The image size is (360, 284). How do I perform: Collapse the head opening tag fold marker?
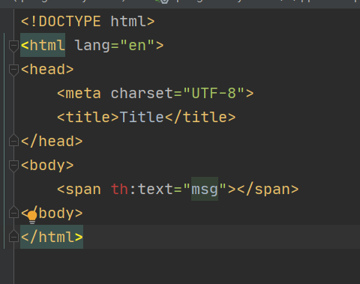13,70
